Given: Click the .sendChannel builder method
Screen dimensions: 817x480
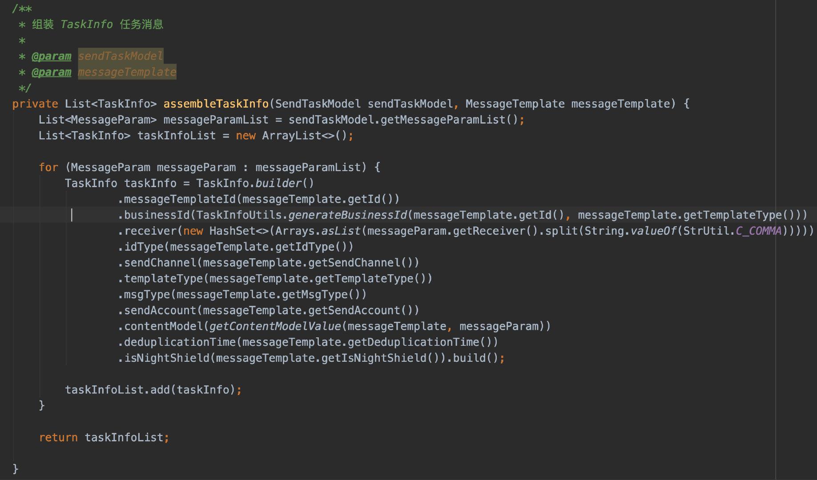Looking at the screenshot, I should (160, 263).
